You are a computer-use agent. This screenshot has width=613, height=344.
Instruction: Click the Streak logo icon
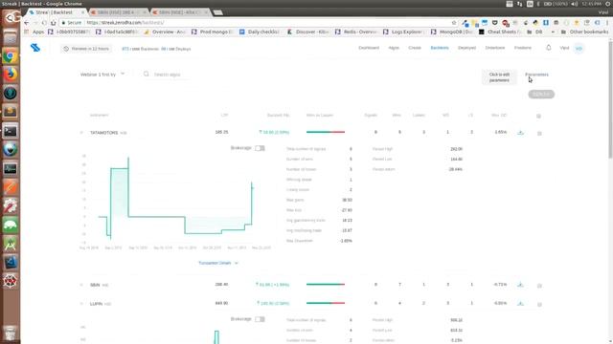(35, 48)
